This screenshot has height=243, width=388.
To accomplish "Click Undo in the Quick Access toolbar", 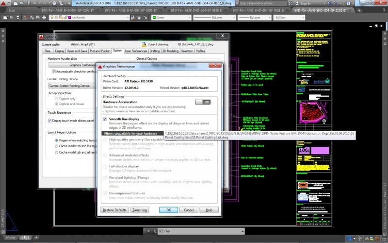I will coord(35,3).
